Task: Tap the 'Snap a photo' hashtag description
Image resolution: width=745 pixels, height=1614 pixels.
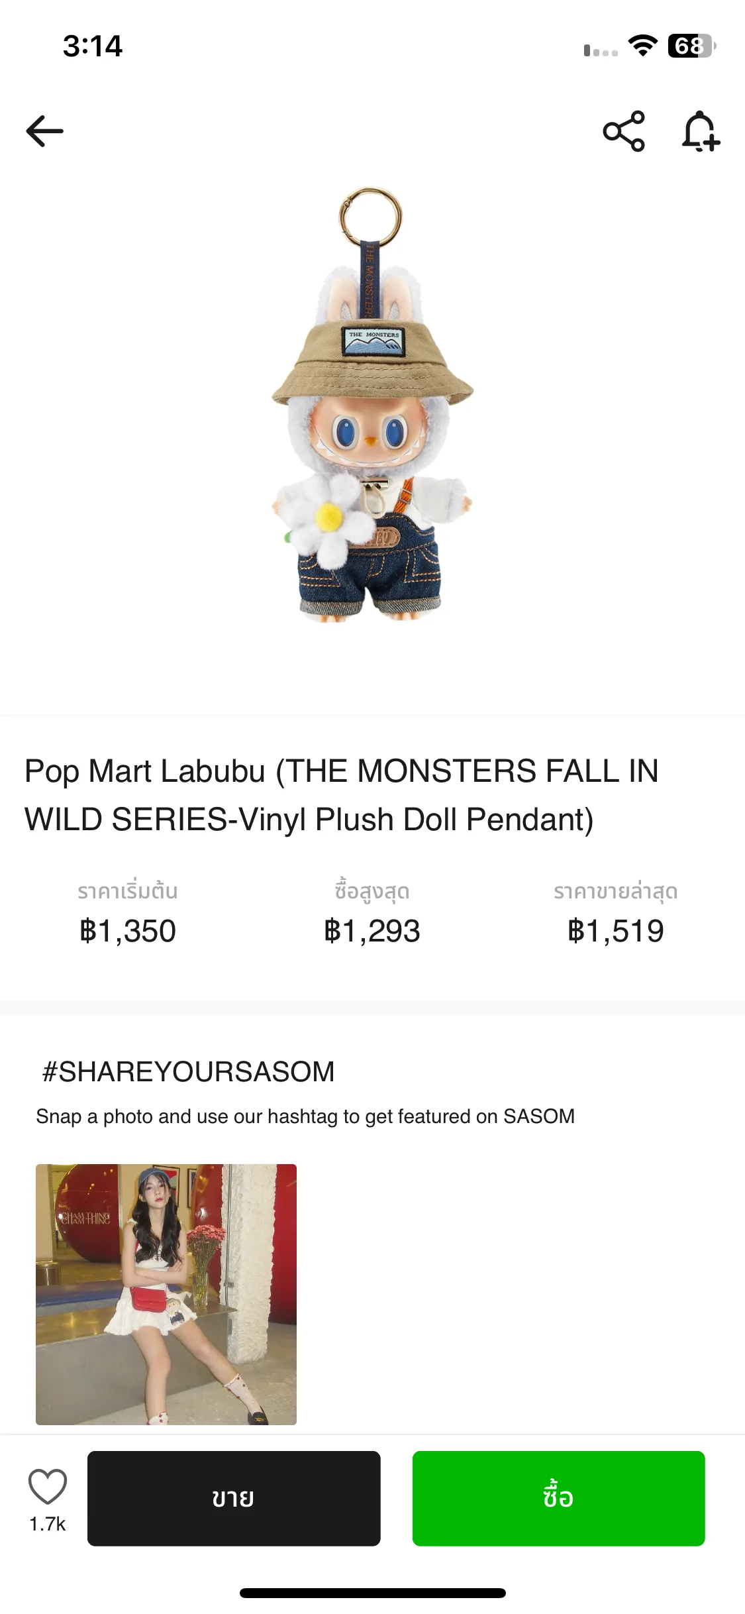Action: [305, 1116]
